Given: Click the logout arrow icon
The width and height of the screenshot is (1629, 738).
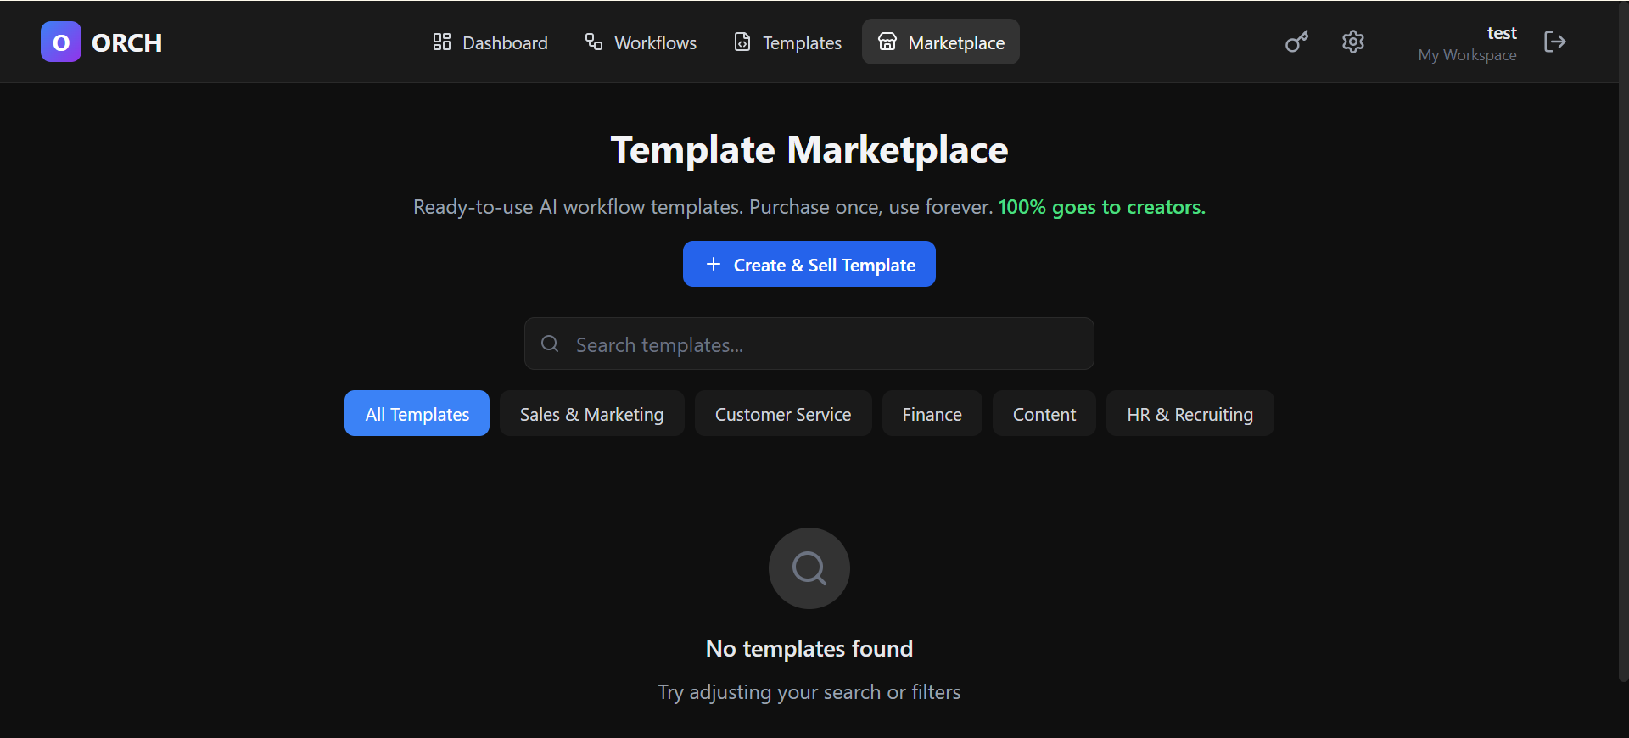Looking at the screenshot, I should click(x=1555, y=42).
